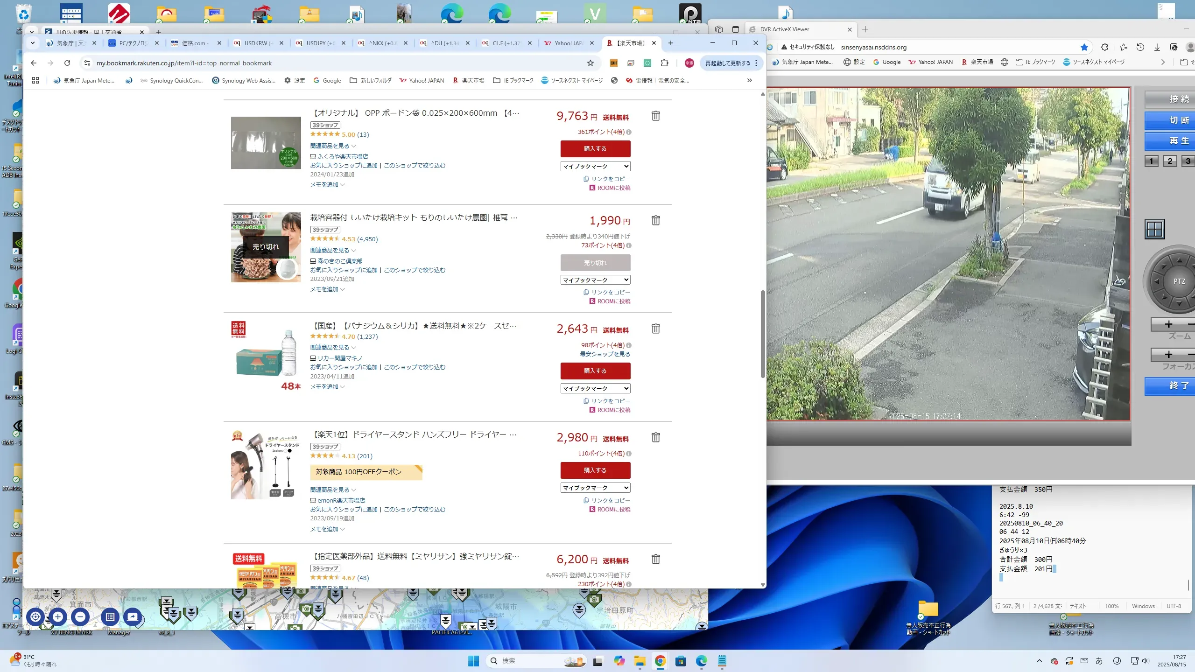This screenshot has width=1195, height=672.
Task: Open the ふくろや楽天市場店 shop link
Action: (x=343, y=156)
